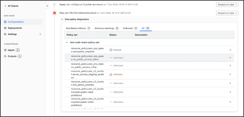Screen dimensions: 244x117
Task: Collapse View policy diagnostics section
Action: [75, 19]
